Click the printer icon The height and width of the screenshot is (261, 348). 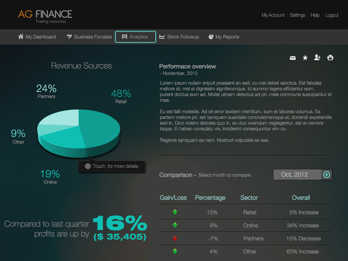(x=330, y=58)
